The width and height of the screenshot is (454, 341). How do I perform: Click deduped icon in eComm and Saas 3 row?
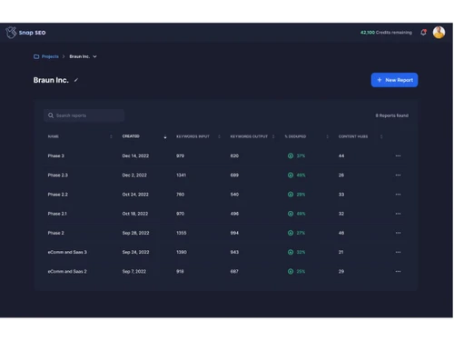tap(291, 252)
